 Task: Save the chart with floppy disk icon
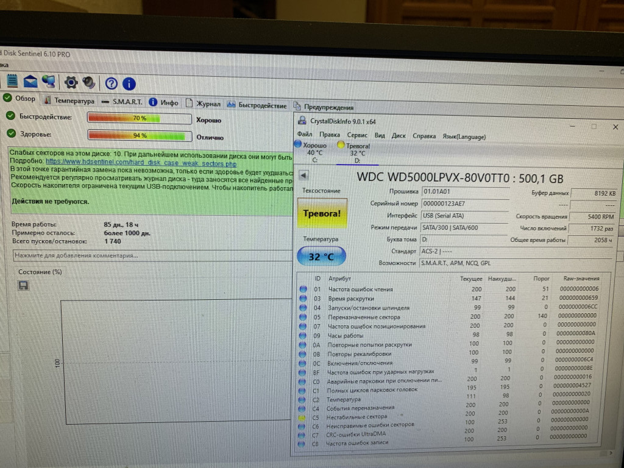point(23,285)
